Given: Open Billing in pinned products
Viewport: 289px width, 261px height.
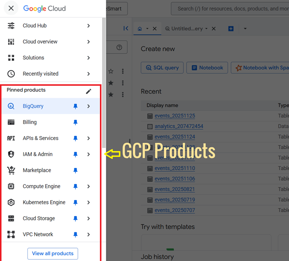Looking at the screenshot, I should [51, 122].
